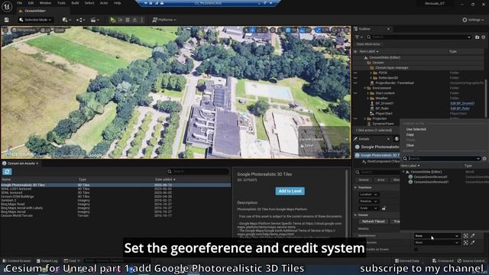Expand the Rotterdam3D folder in Outliner
Viewport: 489px width, 275px height.
coord(371,78)
